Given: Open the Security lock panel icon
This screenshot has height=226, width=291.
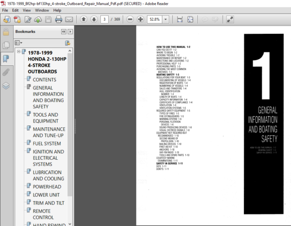Looking at the screenshot, I should pos(6,32).
